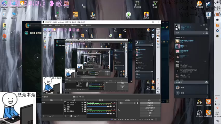
Task: Hide the display capture source with its eye icon
Action: point(82,111)
